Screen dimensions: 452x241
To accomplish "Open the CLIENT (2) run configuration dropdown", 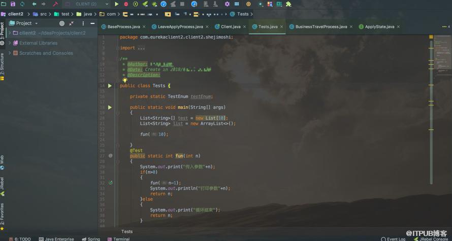I will 86,4.
